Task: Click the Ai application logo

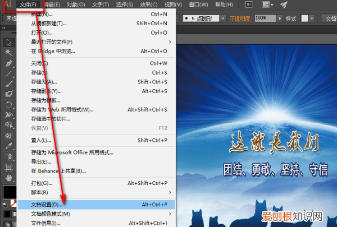Action: (x=8, y=4)
